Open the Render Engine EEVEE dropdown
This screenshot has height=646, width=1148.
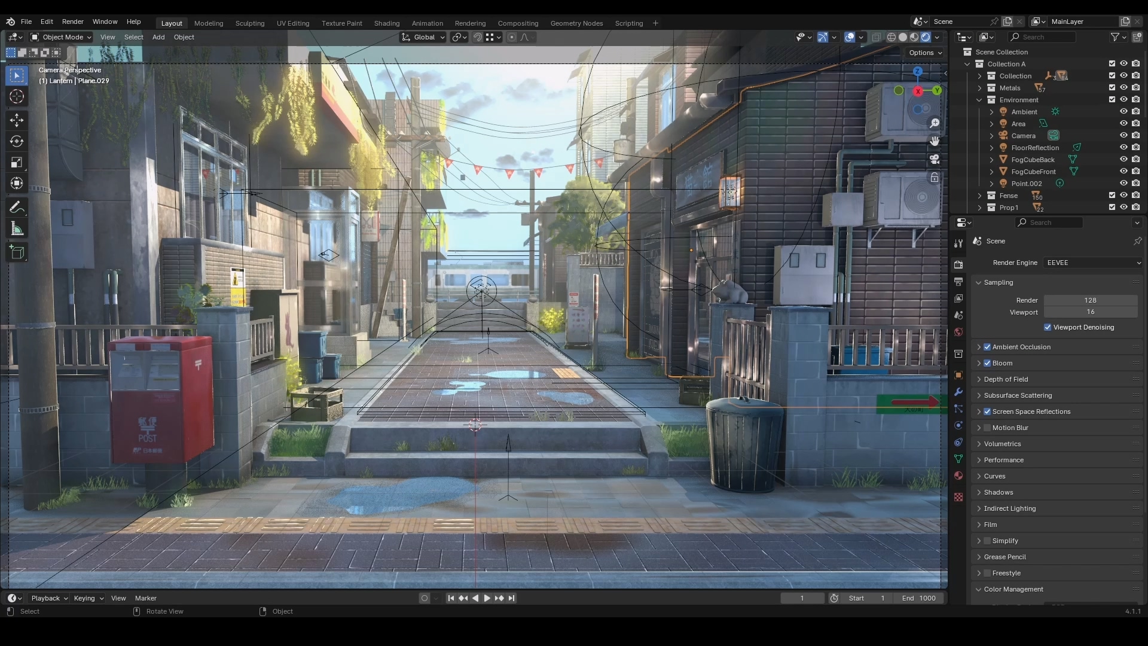[1093, 263]
